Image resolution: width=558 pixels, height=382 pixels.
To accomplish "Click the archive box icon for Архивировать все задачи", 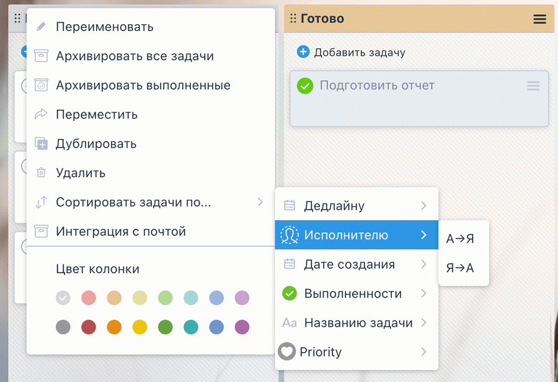I will tap(41, 56).
